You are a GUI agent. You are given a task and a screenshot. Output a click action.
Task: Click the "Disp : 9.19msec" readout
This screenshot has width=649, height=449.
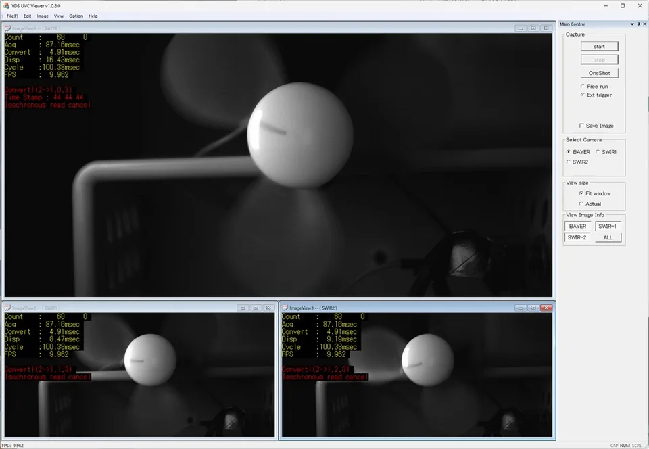pos(319,339)
